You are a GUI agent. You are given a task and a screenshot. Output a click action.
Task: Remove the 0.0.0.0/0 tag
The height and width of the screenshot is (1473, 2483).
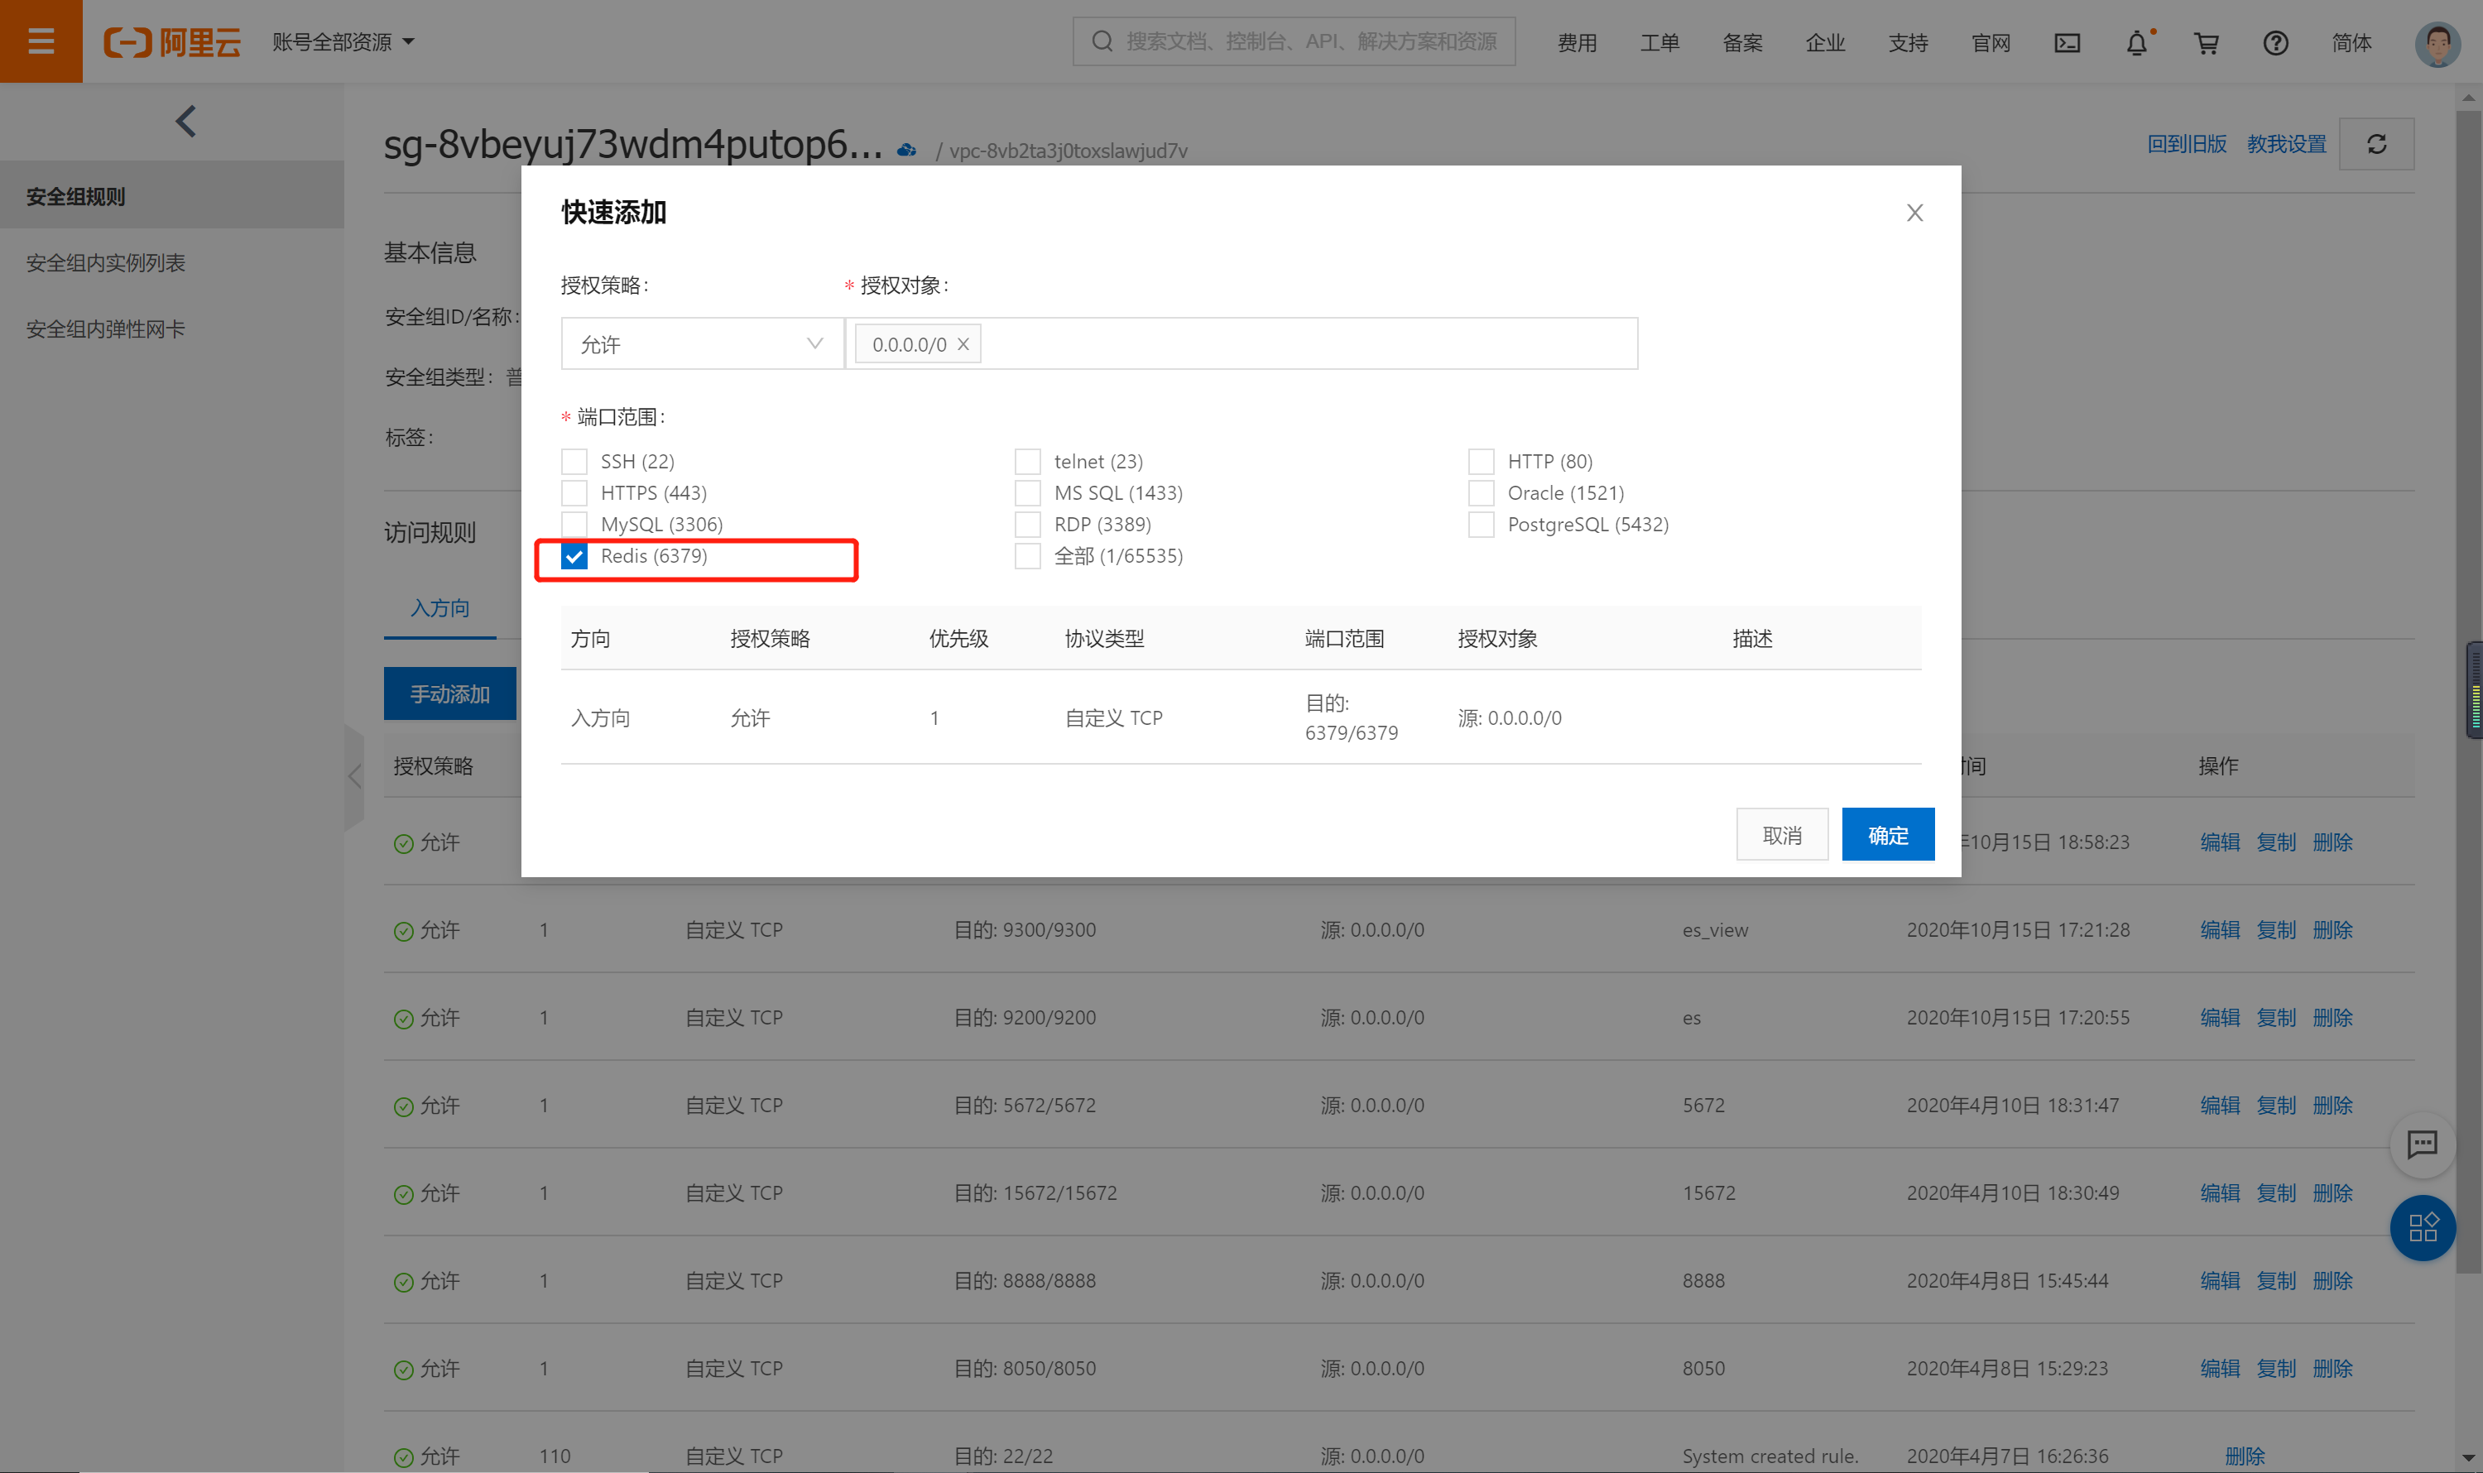click(x=963, y=344)
